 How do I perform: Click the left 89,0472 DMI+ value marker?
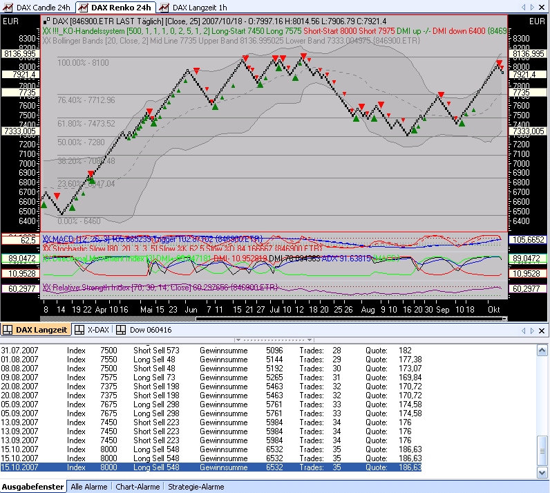coord(20,259)
